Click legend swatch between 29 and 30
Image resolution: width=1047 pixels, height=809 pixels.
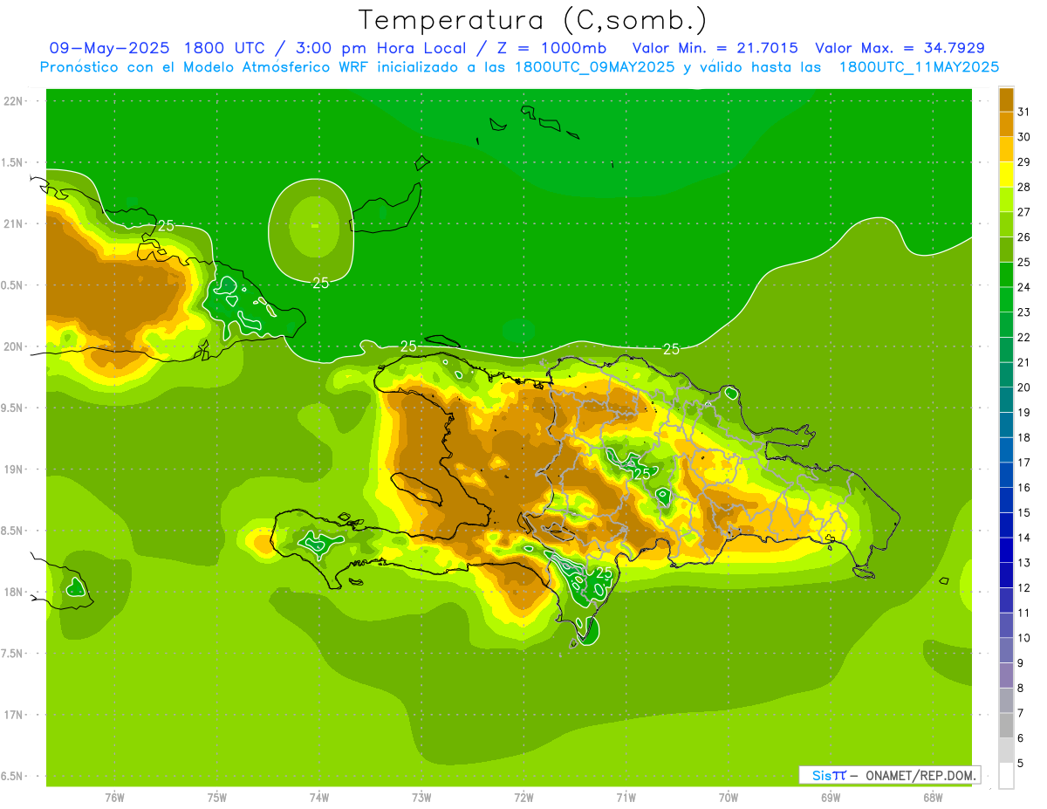tap(1006, 149)
